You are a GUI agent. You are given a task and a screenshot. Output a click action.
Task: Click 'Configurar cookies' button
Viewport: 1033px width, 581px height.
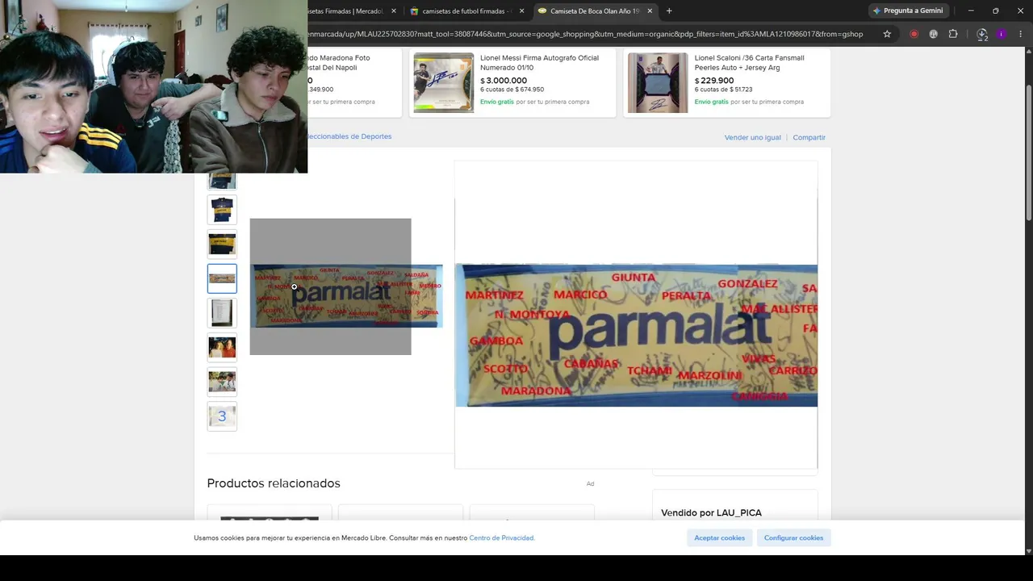pos(793,537)
